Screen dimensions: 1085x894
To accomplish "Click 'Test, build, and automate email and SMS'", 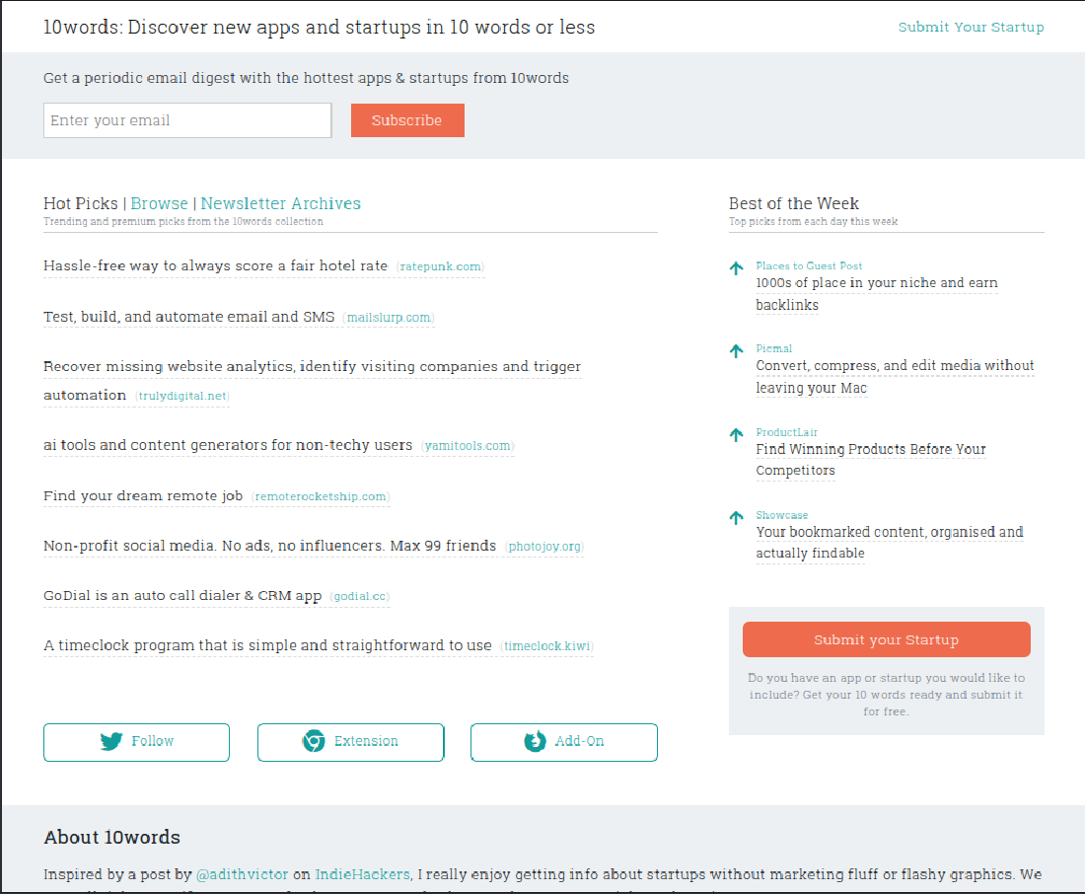I will click(189, 317).
